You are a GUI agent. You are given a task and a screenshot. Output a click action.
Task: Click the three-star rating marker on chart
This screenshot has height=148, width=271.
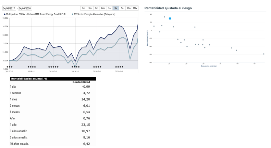(10, 67)
